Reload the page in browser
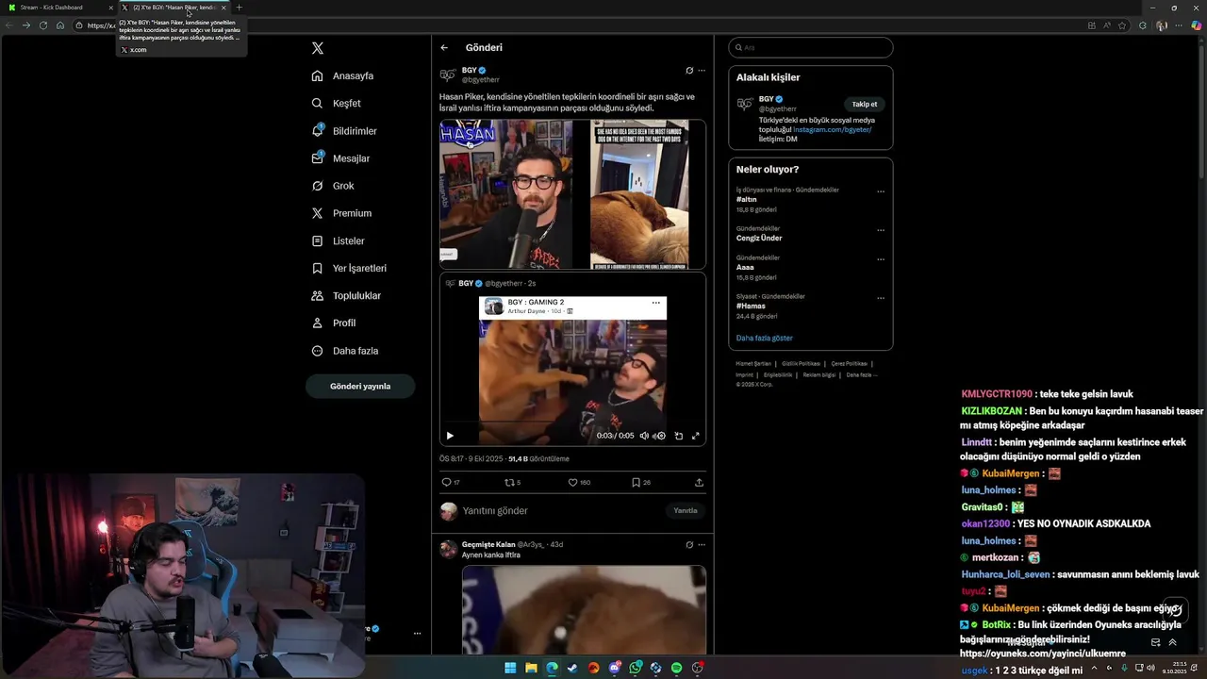1207x679 pixels. 42,25
